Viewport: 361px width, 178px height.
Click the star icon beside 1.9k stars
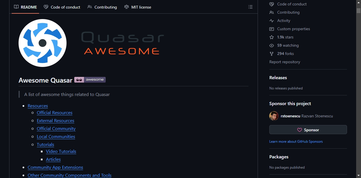tap(272, 37)
